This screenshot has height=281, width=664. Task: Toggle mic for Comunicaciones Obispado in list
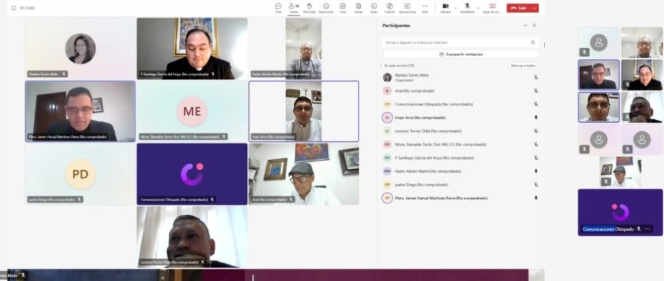(x=536, y=104)
